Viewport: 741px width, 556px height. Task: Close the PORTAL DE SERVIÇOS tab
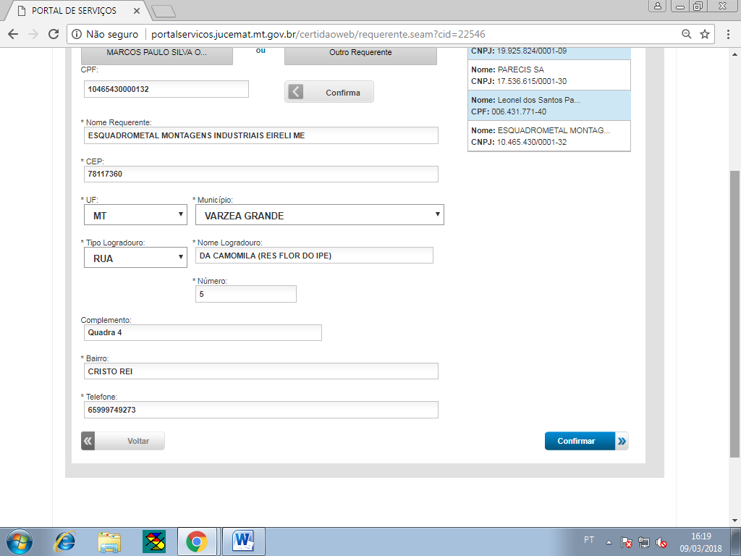[136, 10]
